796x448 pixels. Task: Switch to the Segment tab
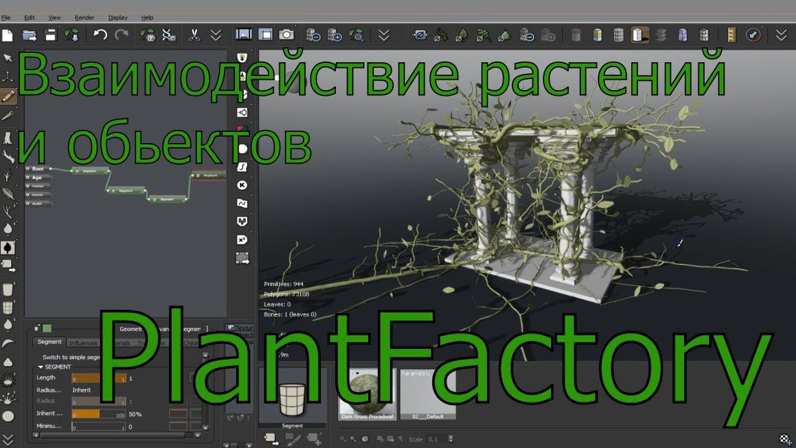(50, 342)
